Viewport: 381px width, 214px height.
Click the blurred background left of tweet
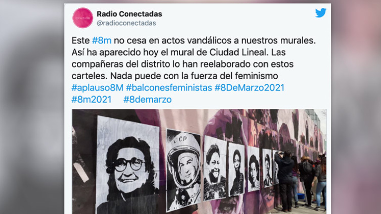(32, 107)
